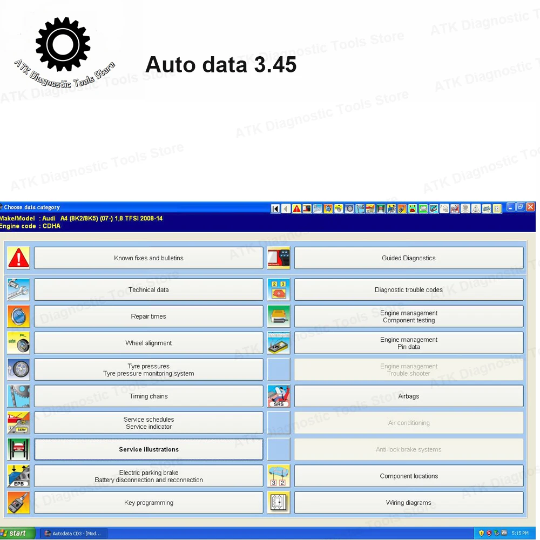Open Tyre pressures monitoring system data
The width and height of the screenshot is (540, 540).
tap(148, 370)
